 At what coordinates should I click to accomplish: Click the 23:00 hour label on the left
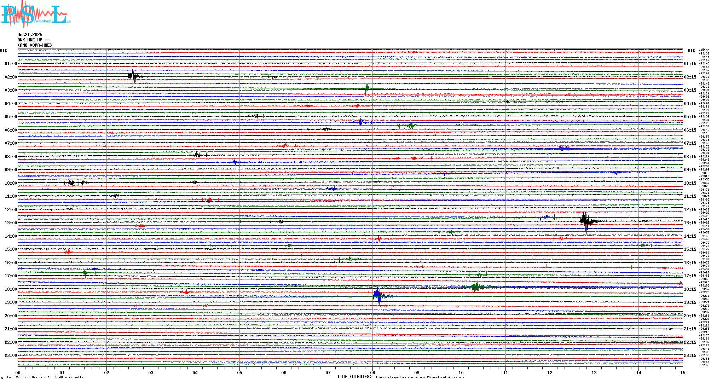point(11,355)
